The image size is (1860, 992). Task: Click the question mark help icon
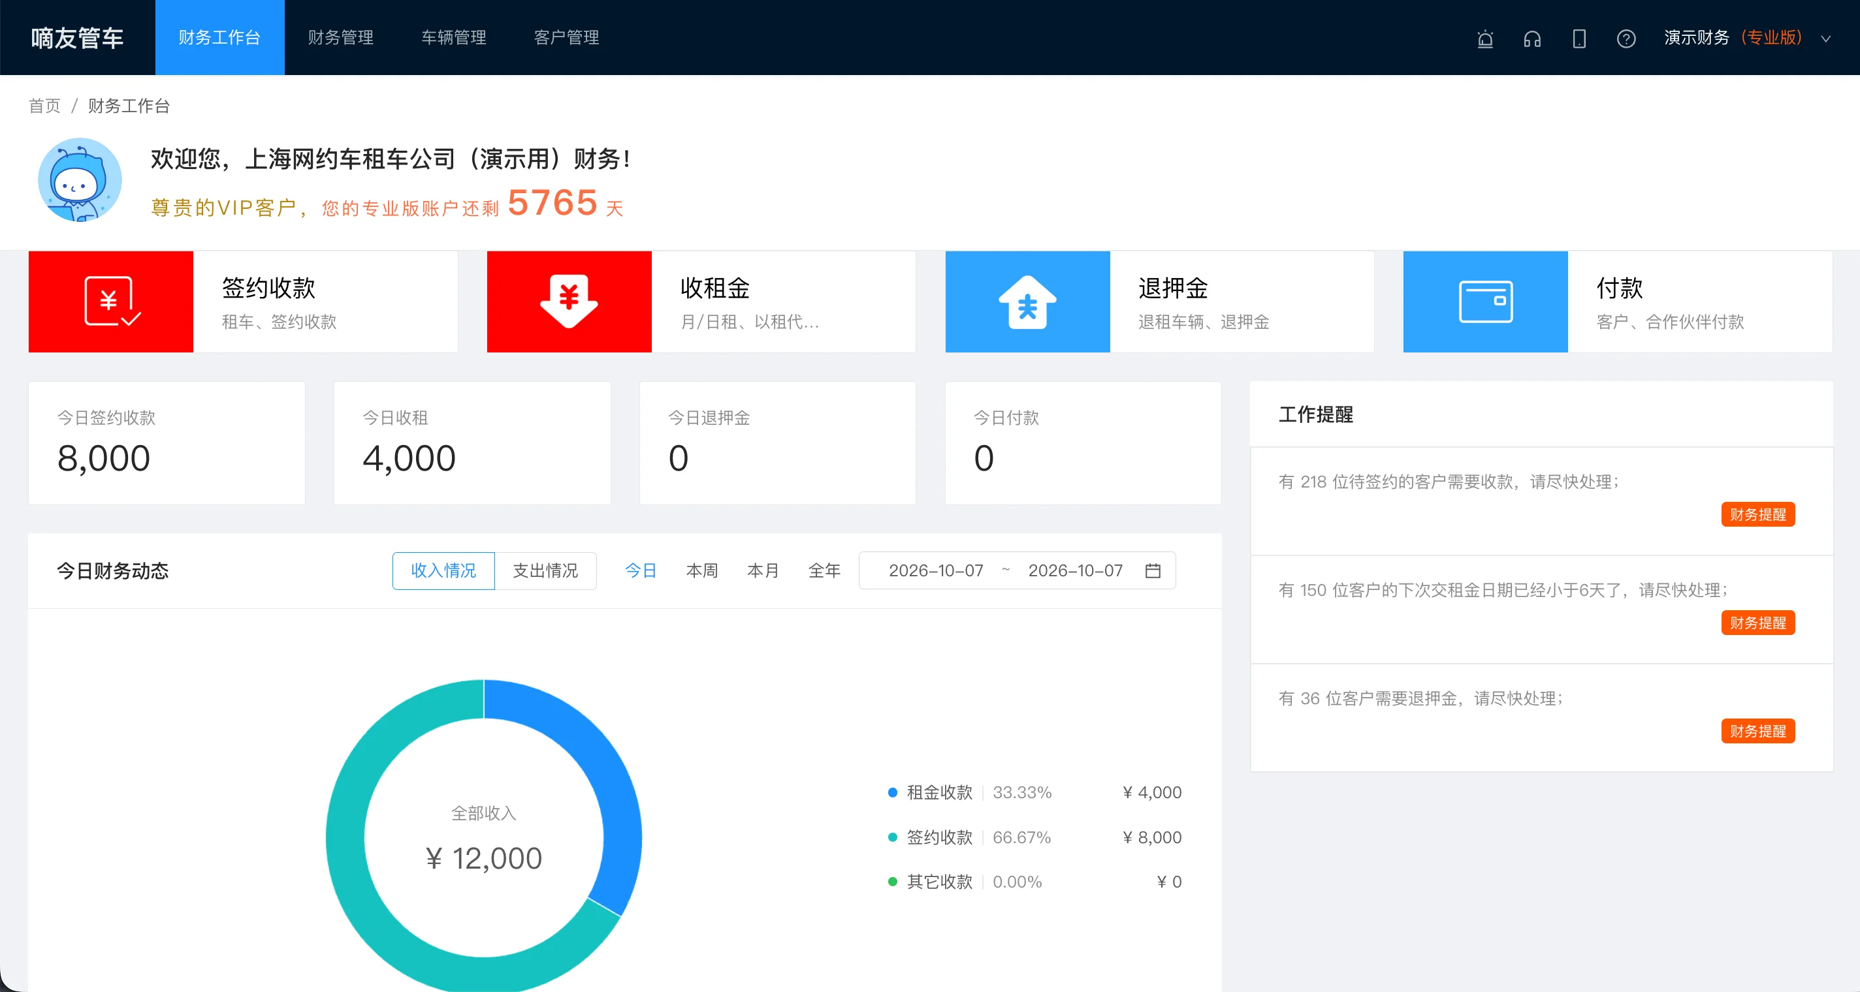click(1626, 39)
